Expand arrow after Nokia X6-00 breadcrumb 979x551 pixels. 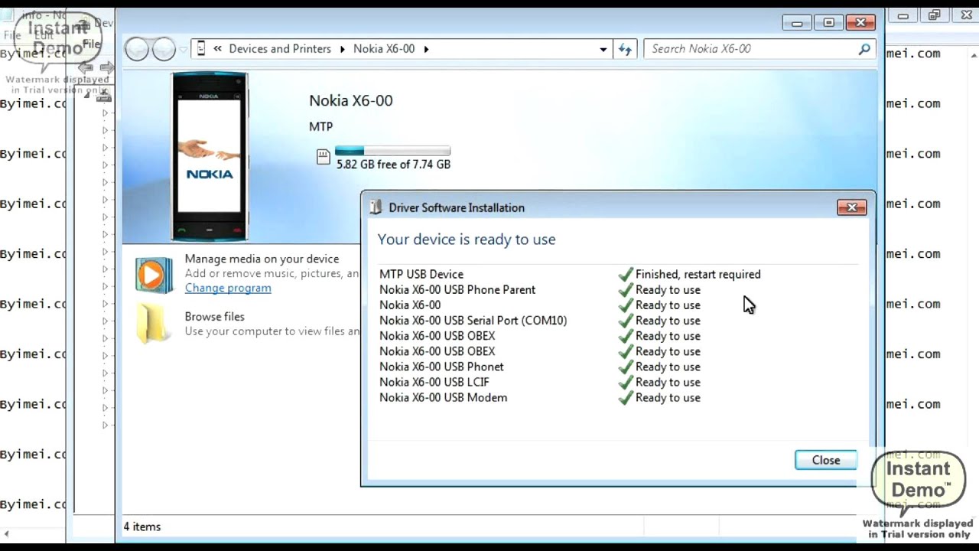(x=426, y=49)
